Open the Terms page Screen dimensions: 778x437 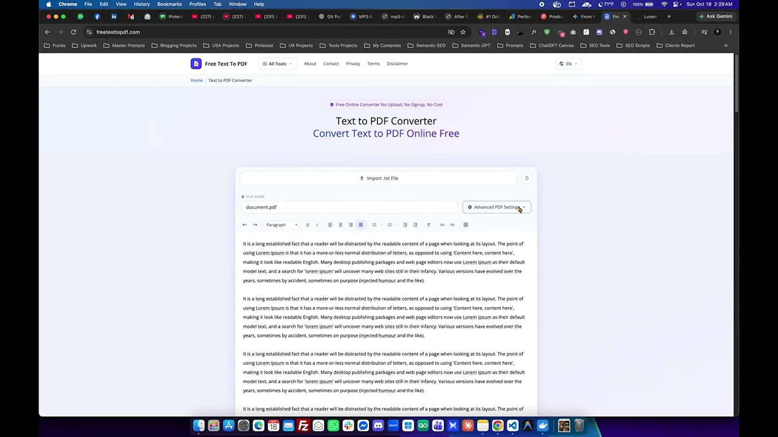(373, 64)
